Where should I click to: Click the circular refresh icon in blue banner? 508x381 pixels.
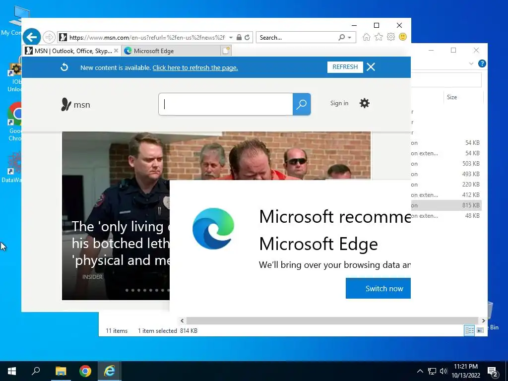pyautogui.click(x=64, y=67)
